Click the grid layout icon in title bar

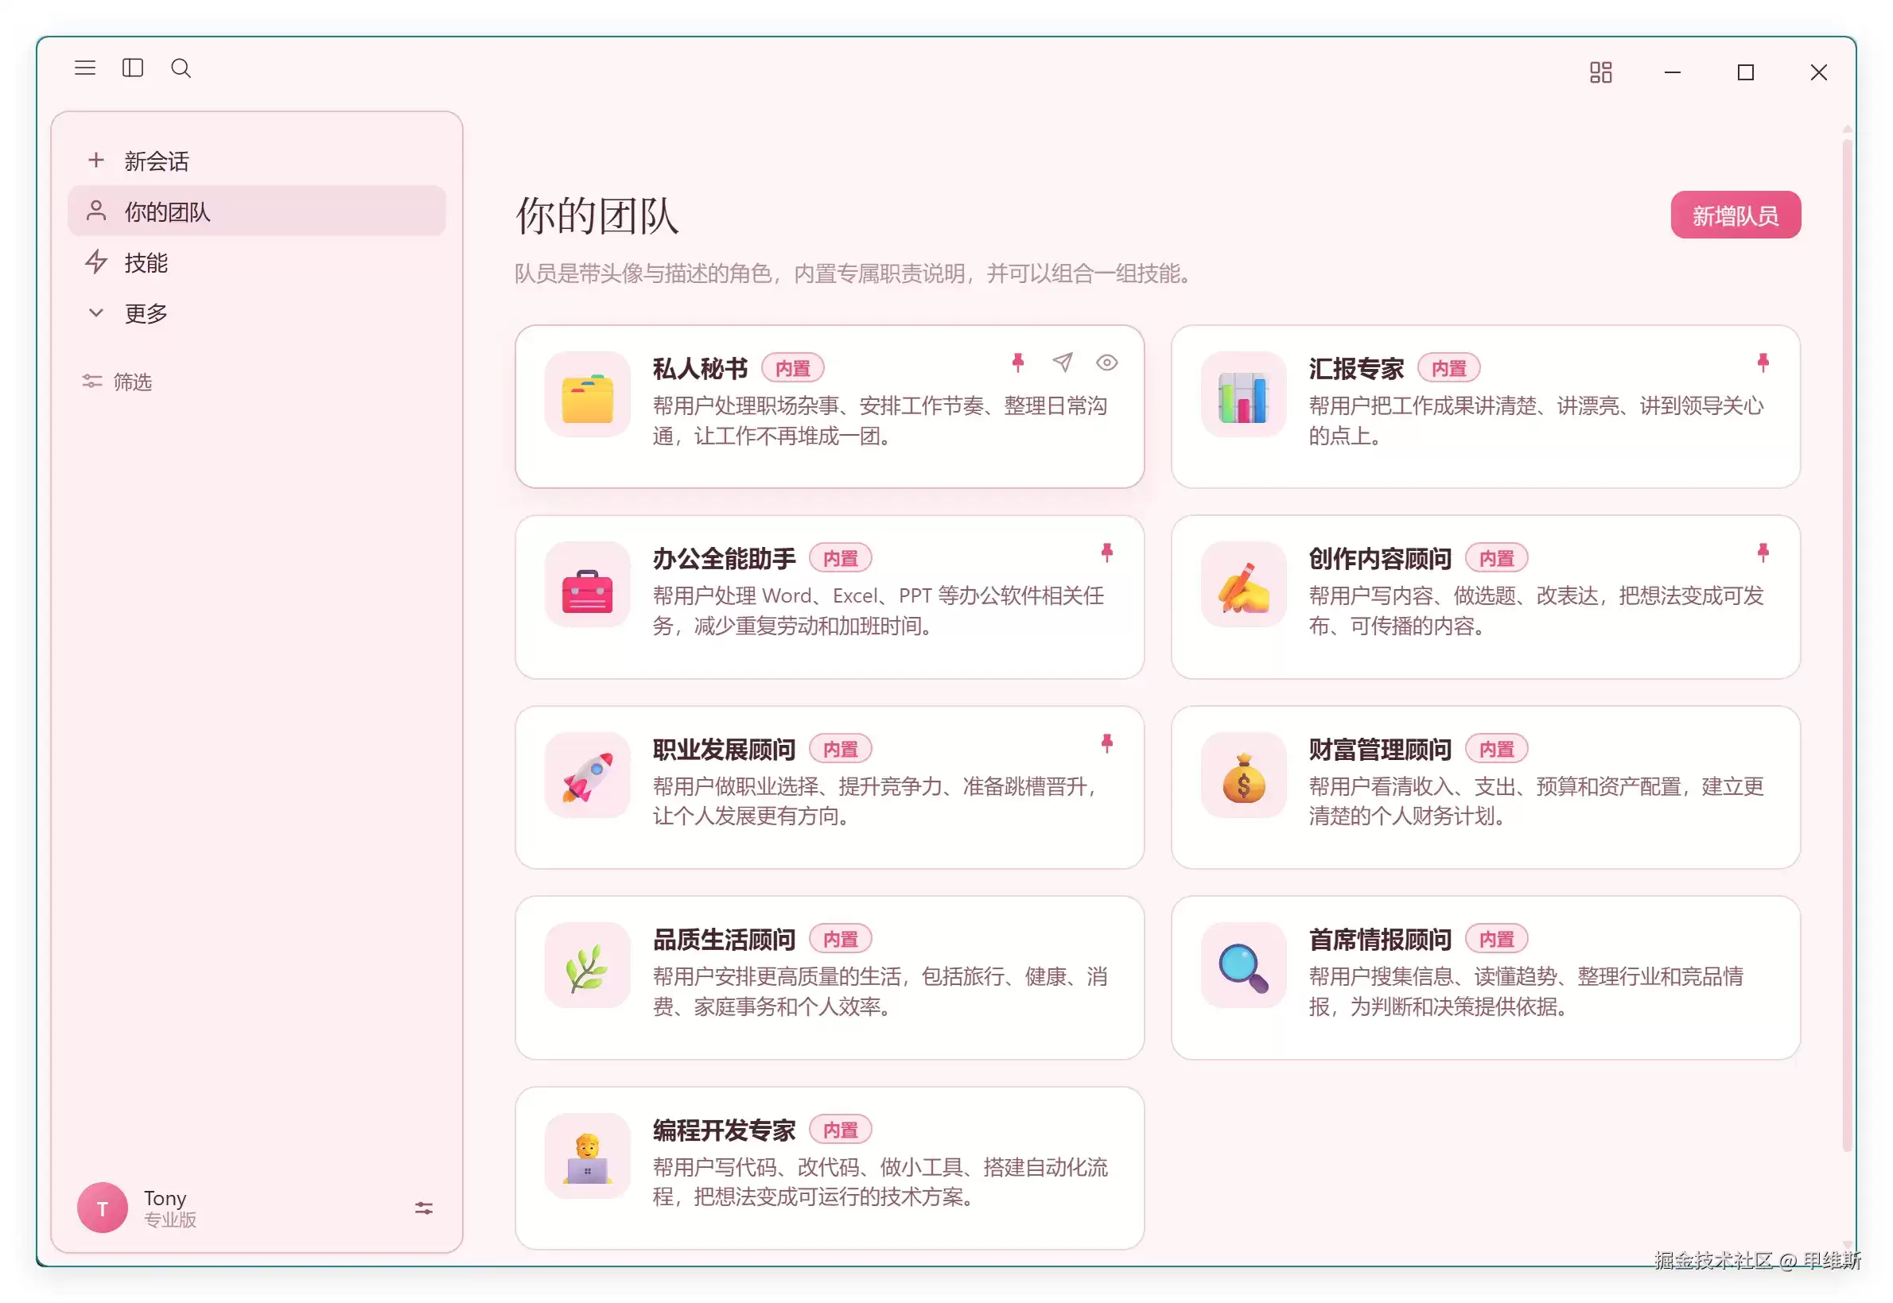tap(1600, 72)
